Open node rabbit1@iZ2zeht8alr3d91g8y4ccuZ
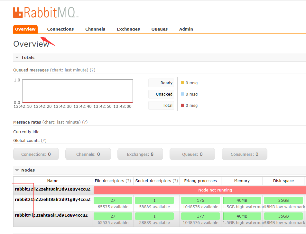 (x=53, y=189)
